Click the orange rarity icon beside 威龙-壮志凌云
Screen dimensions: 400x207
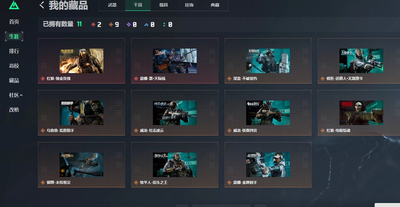click(x=136, y=131)
